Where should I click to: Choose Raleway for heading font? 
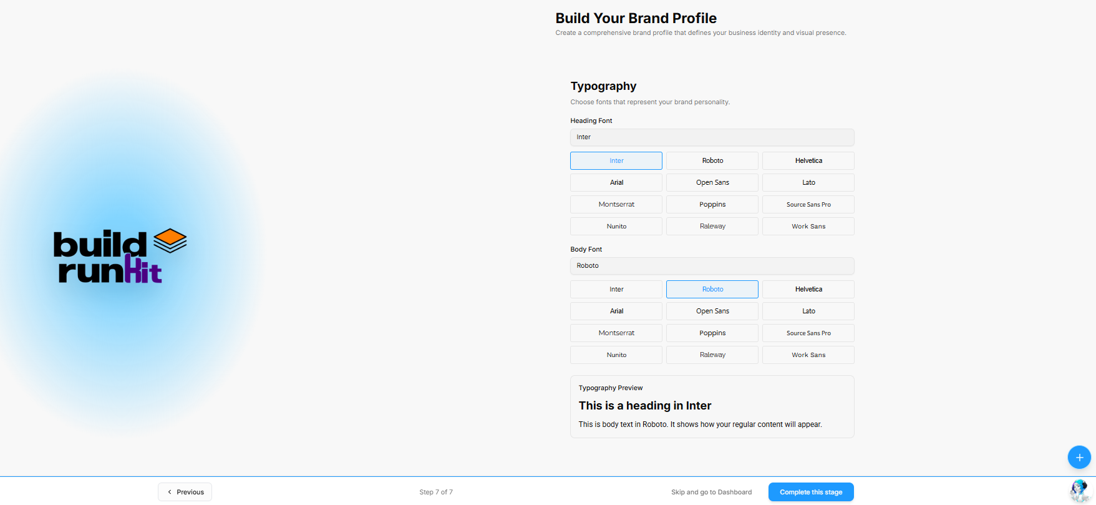tap(712, 226)
